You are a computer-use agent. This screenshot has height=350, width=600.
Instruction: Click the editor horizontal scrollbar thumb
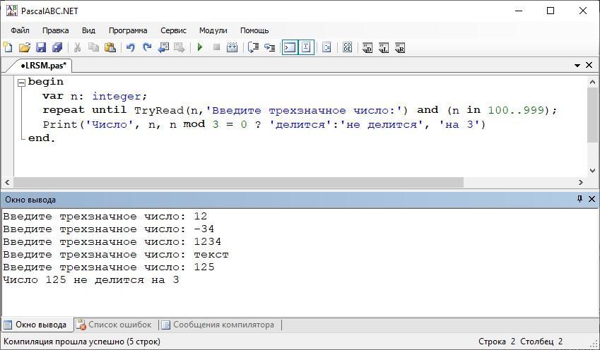point(238,183)
